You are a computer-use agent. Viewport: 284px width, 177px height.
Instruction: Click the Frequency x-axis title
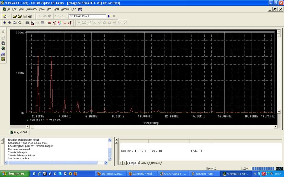tap(151, 123)
